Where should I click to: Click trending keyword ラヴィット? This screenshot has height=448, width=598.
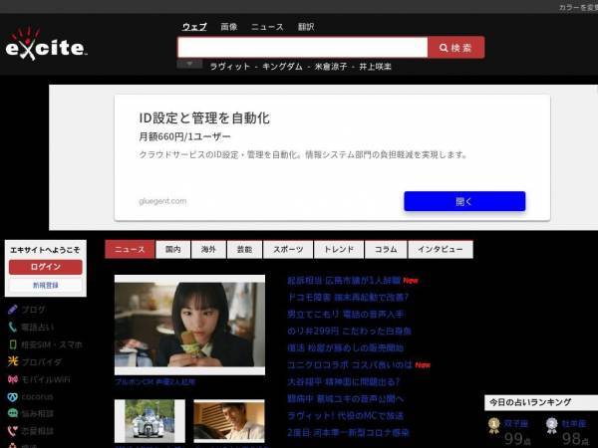[230, 67]
